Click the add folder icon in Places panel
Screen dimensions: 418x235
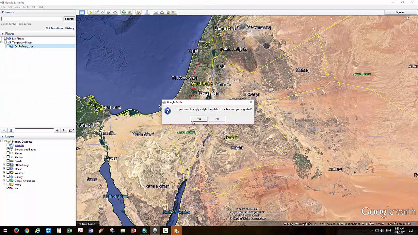coord(71,130)
